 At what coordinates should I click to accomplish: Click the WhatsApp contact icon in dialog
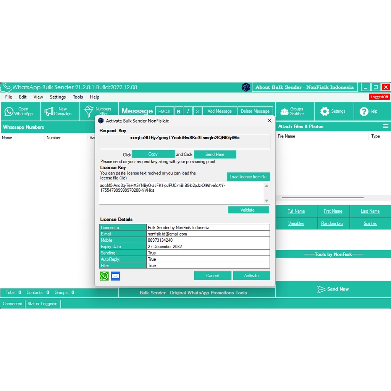point(104,276)
